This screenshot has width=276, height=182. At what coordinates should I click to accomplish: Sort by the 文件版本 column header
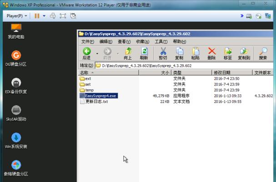pyautogui.click(x=263, y=73)
